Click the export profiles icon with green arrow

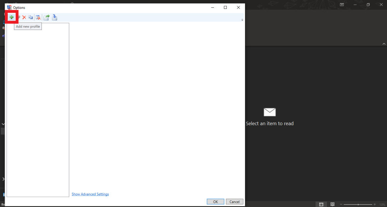(46, 17)
